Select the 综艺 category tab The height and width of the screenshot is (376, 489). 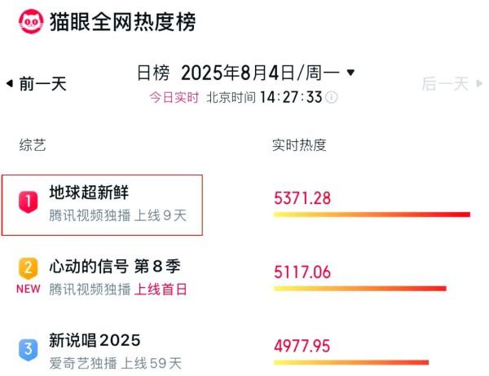[33, 145]
